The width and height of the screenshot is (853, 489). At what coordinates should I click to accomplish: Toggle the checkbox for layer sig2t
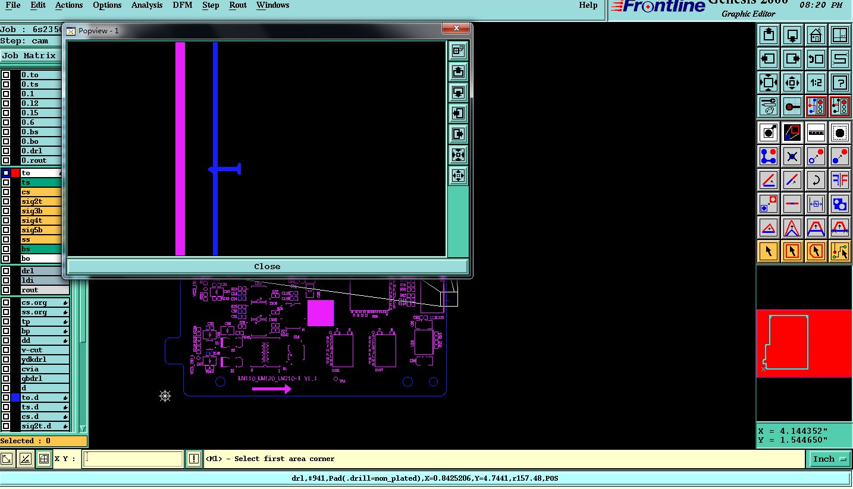[x=6, y=201]
